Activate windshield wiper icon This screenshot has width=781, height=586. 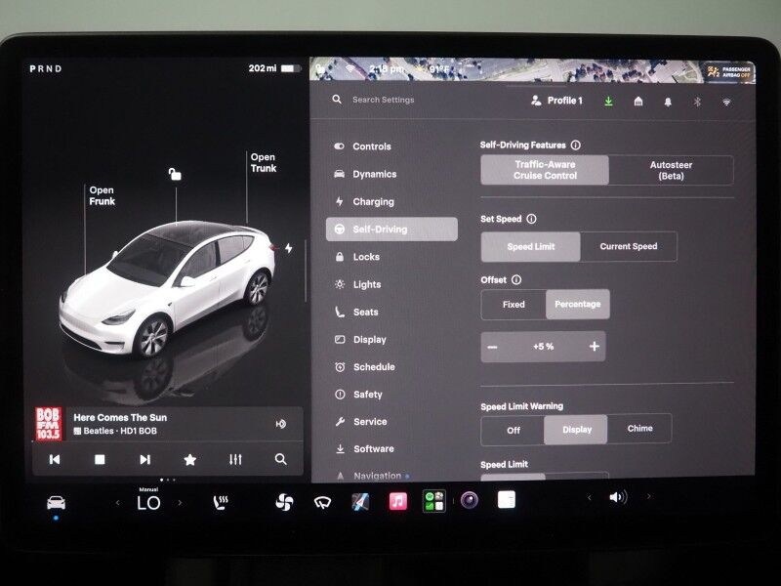tap(323, 503)
